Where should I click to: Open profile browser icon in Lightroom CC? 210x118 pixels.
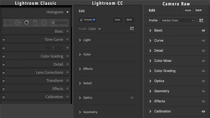132,29
